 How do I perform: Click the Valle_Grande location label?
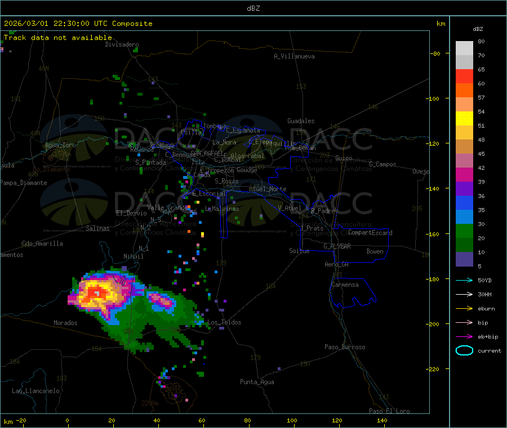168,207
